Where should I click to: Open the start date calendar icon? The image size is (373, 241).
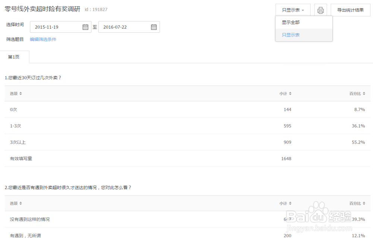pyautogui.click(x=85, y=27)
